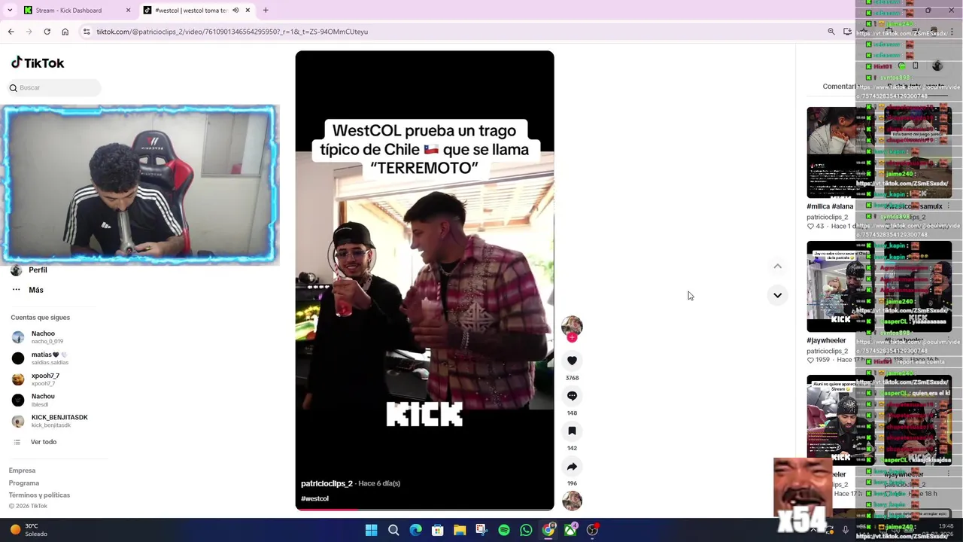Open Spotify from taskbar

504,530
